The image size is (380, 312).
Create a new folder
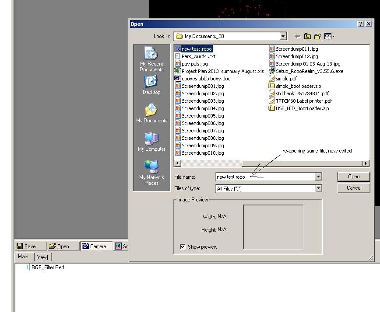pyautogui.click(x=318, y=37)
